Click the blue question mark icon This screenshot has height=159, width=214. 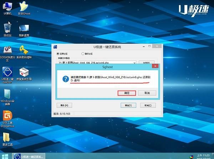(66, 79)
